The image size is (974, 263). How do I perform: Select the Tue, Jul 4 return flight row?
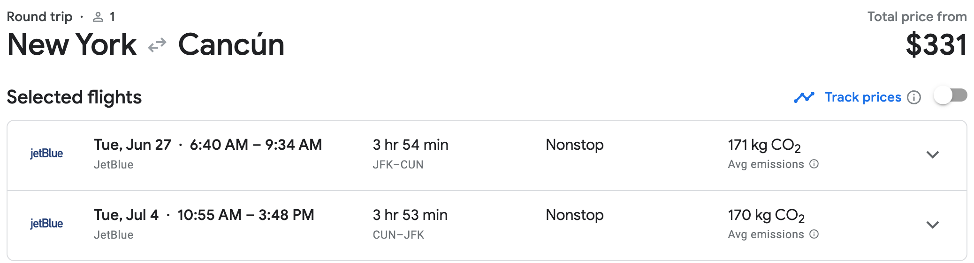point(487,226)
